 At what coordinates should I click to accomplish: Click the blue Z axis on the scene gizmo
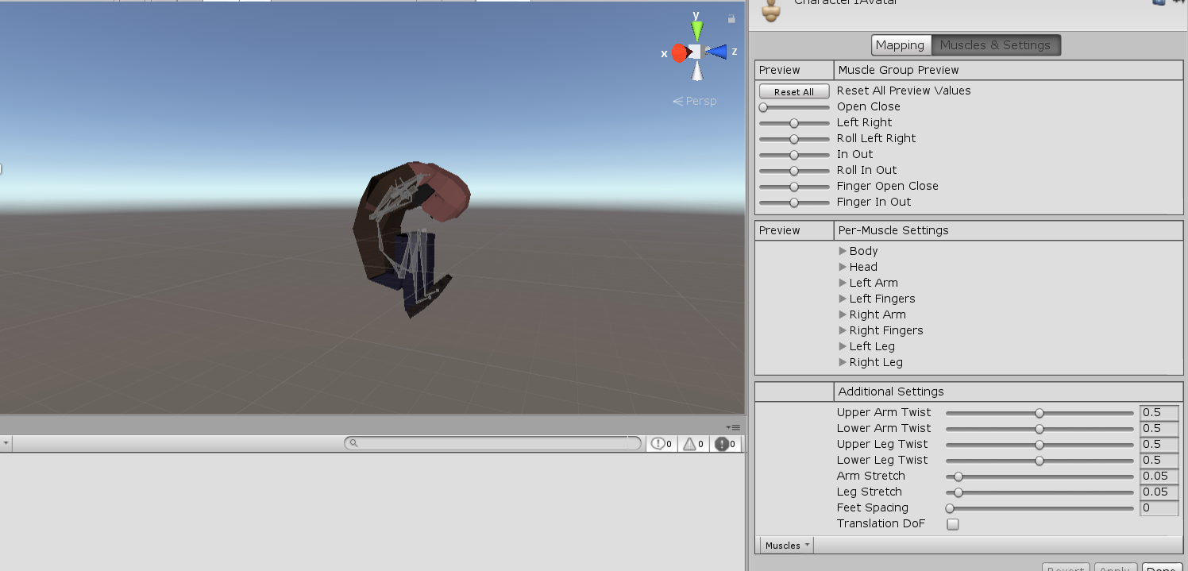point(718,52)
